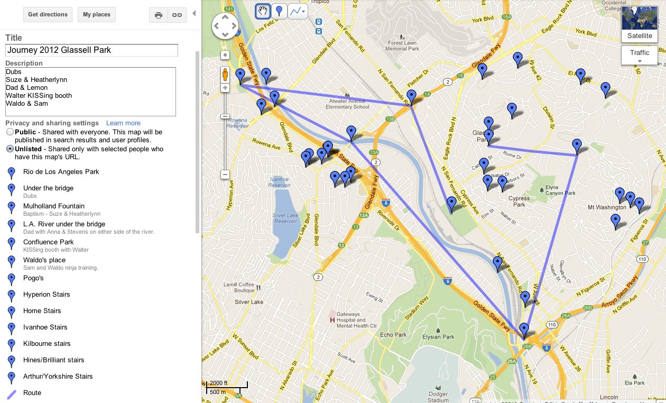Image resolution: width=666 pixels, height=403 pixels.
Task: Click the show my location button
Action: coord(225,55)
